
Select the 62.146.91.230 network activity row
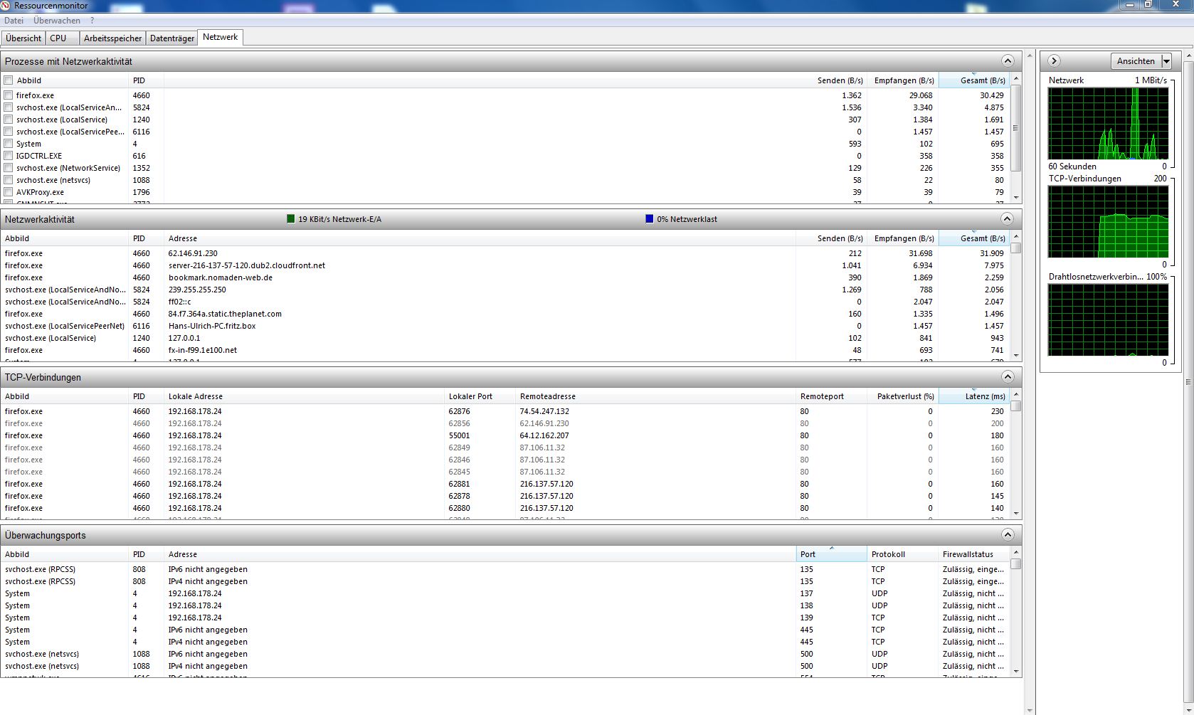pyautogui.click(x=505, y=253)
